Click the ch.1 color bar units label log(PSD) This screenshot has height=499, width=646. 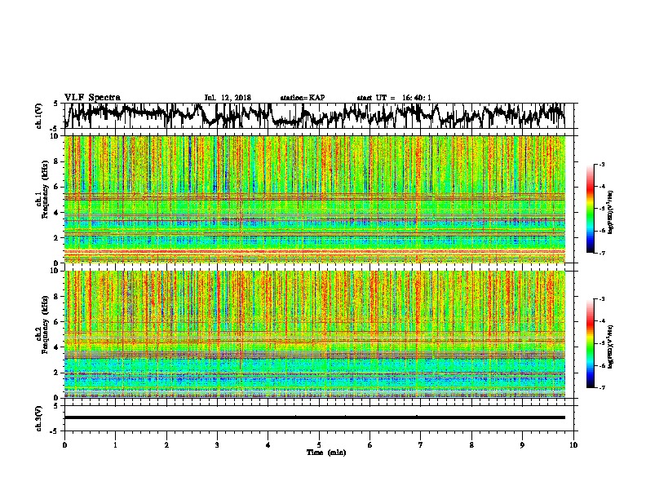coord(611,213)
